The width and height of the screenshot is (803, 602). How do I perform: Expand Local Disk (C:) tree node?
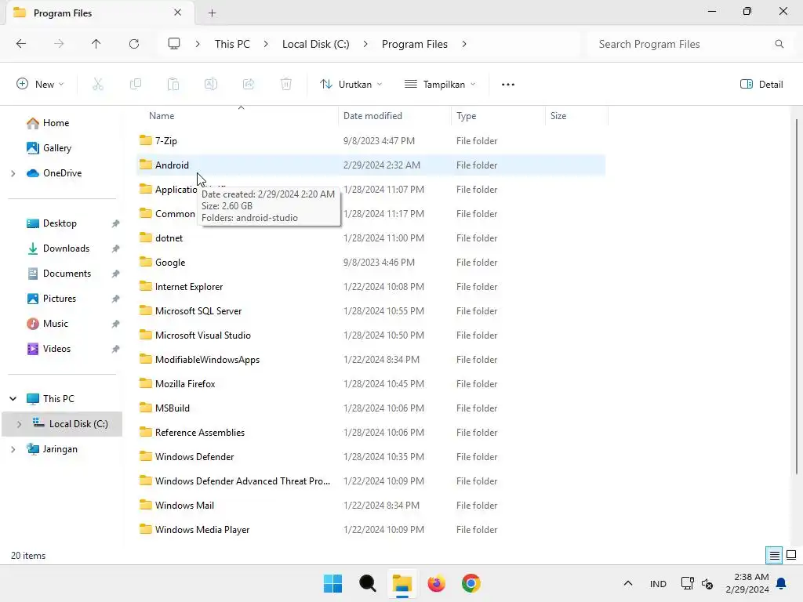pos(19,424)
